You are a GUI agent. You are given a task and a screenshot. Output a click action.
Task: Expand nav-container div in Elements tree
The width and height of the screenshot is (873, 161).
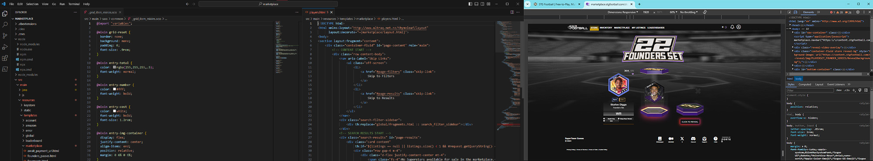coord(793,33)
